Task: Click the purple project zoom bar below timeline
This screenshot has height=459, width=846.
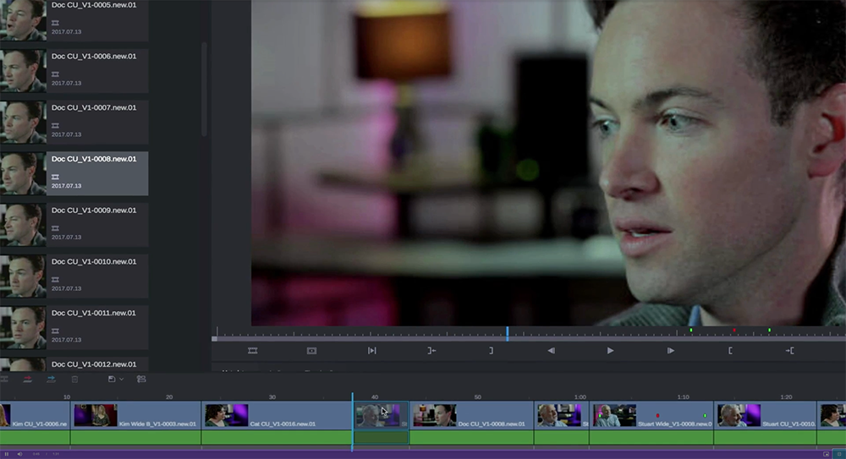Action: pyautogui.click(x=423, y=454)
